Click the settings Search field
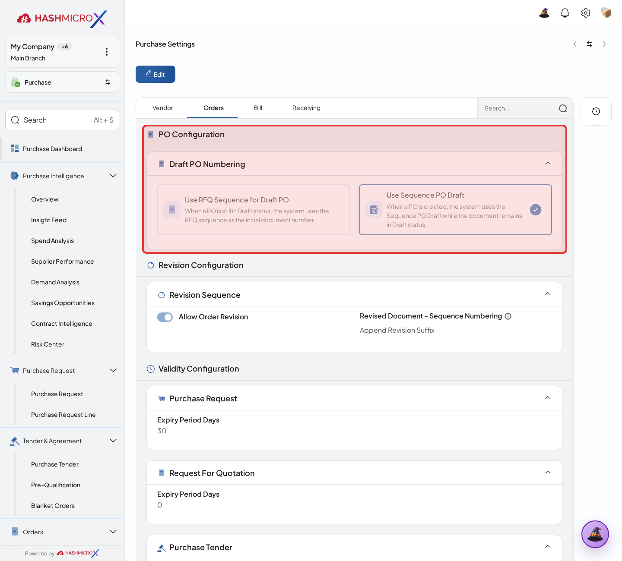Image resolution: width=622 pixels, height=561 pixels. click(x=525, y=108)
